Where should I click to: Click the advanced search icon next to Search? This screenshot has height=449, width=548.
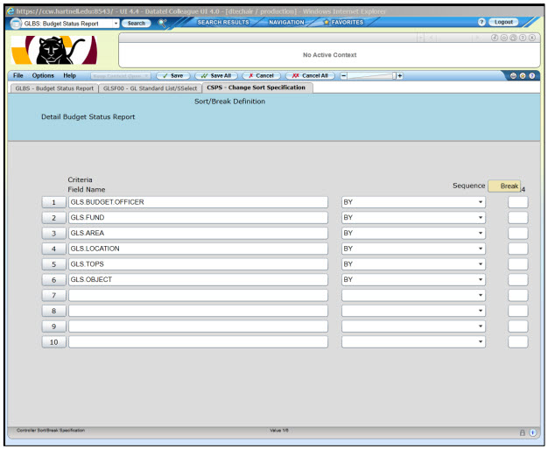(162, 23)
